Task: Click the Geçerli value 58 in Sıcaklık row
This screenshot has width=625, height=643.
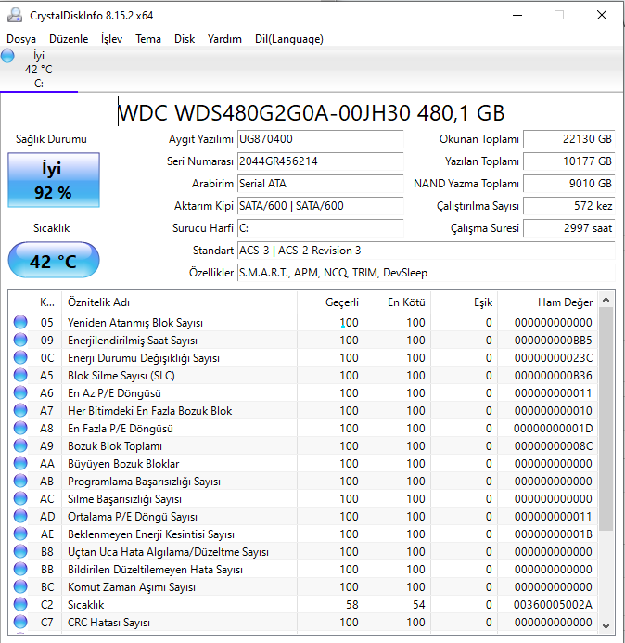Action: [x=352, y=604]
